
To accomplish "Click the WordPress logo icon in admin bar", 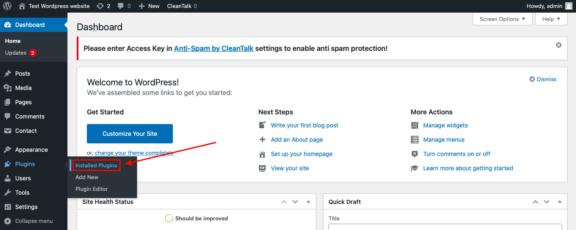I will point(7,6).
